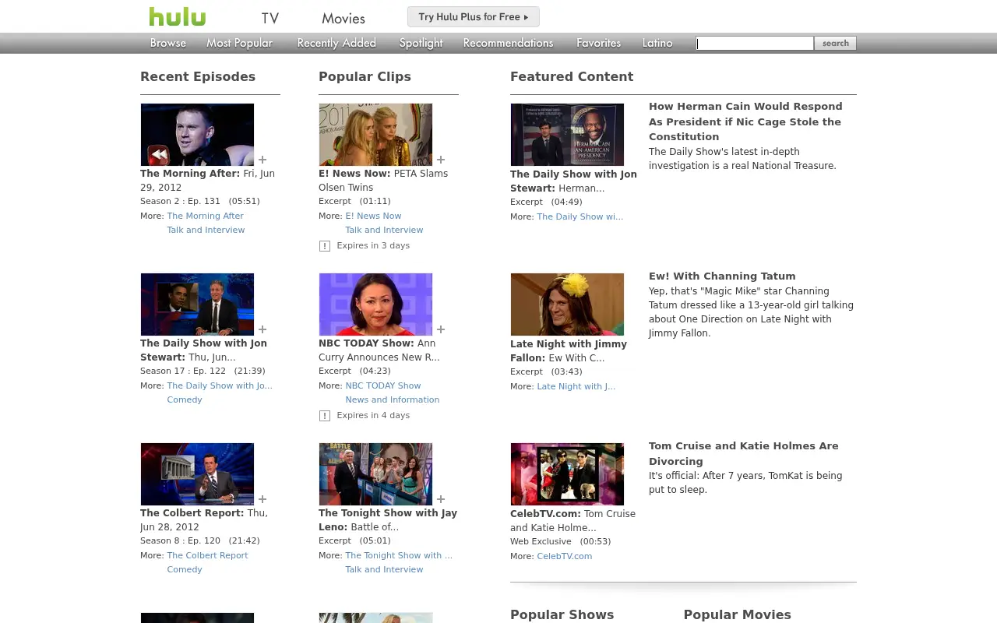Click The Morning After episode title
The image size is (997, 623).
(x=207, y=181)
